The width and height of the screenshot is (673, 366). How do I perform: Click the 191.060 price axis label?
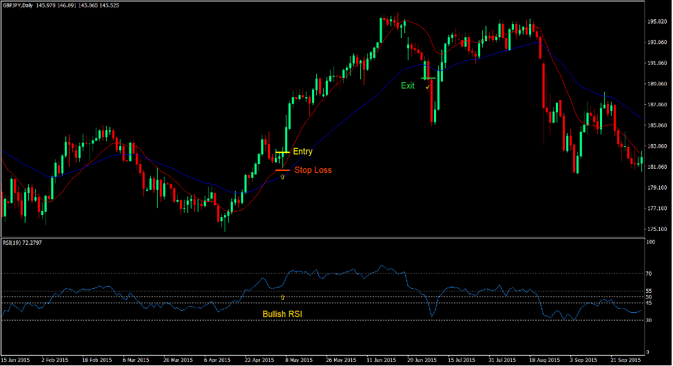pyautogui.click(x=657, y=63)
